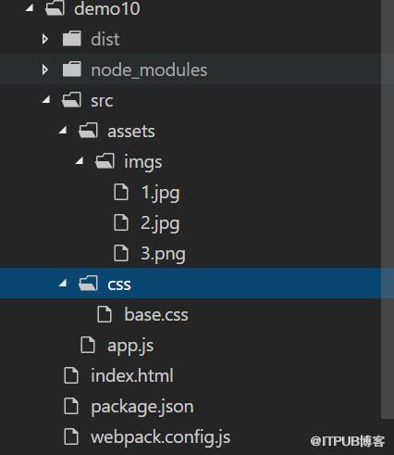The width and height of the screenshot is (394, 455).
Task: Collapse the src folder arrow
Action: coord(46,99)
